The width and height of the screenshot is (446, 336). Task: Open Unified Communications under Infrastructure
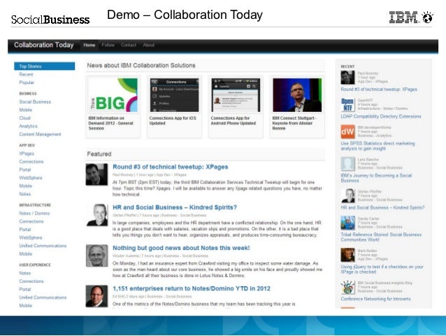click(43, 246)
